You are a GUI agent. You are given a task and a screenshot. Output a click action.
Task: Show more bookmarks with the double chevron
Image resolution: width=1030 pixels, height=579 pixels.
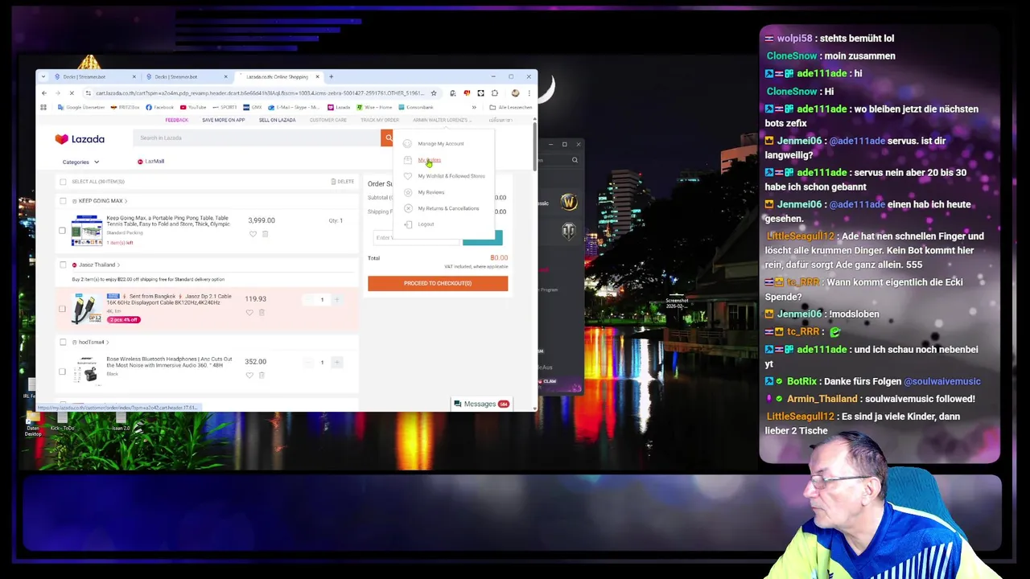point(474,107)
